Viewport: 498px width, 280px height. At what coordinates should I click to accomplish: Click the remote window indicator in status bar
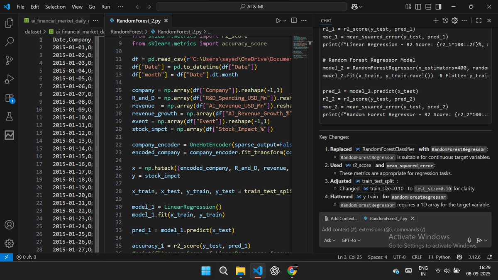pyautogui.click(x=7, y=257)
